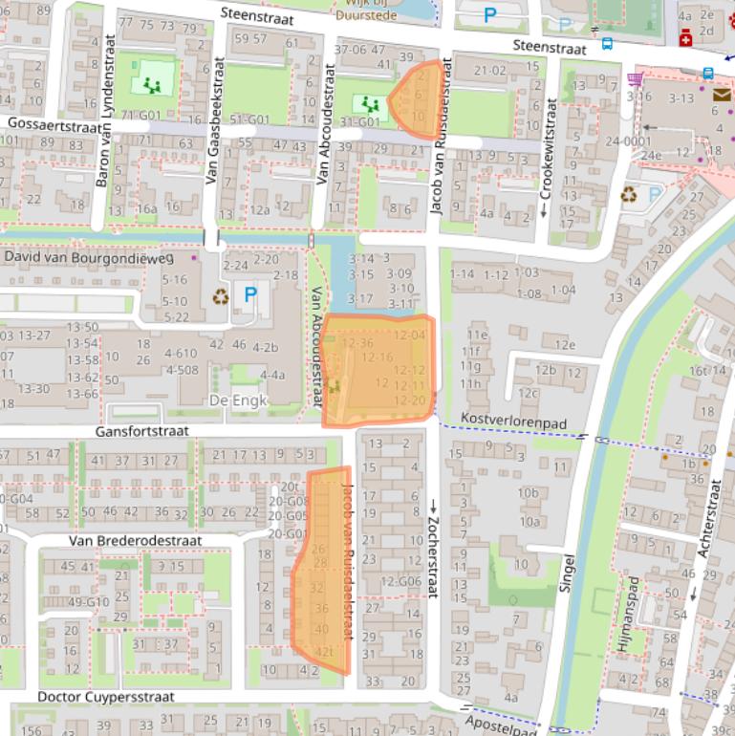Select the orange highlighted strip along Jacob van Ruisdaelstraat
This screenshot has height=736, width=735.
325,569
